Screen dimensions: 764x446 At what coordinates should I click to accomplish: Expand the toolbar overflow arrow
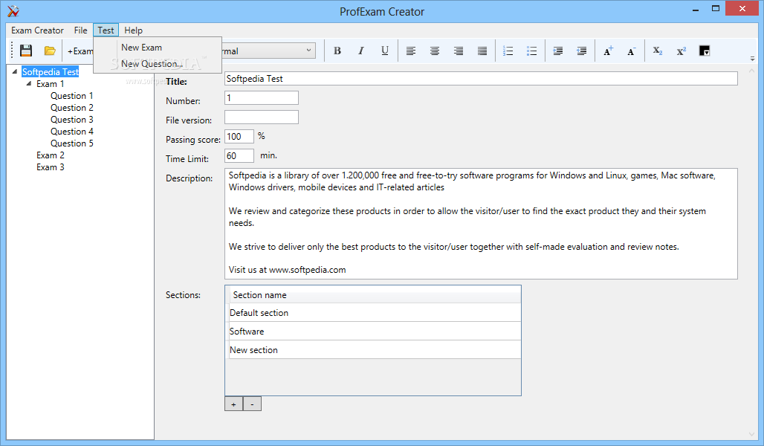tap(752, 59)
